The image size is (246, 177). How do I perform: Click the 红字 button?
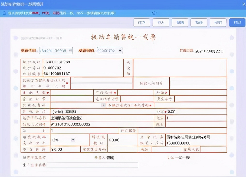pos(142,23)
